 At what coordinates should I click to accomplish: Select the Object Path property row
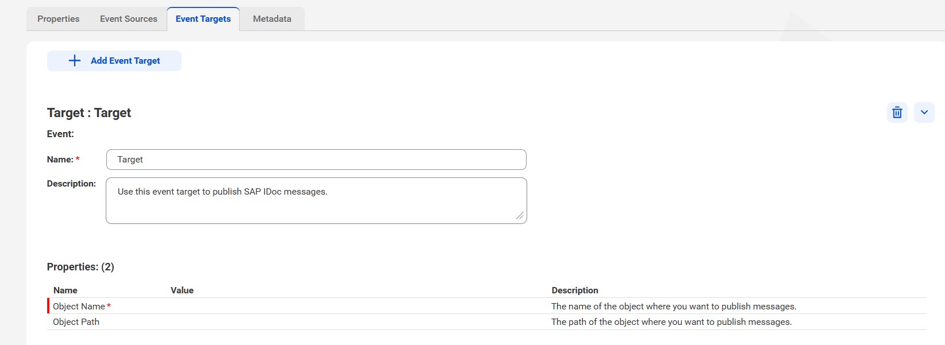point(487,322)
